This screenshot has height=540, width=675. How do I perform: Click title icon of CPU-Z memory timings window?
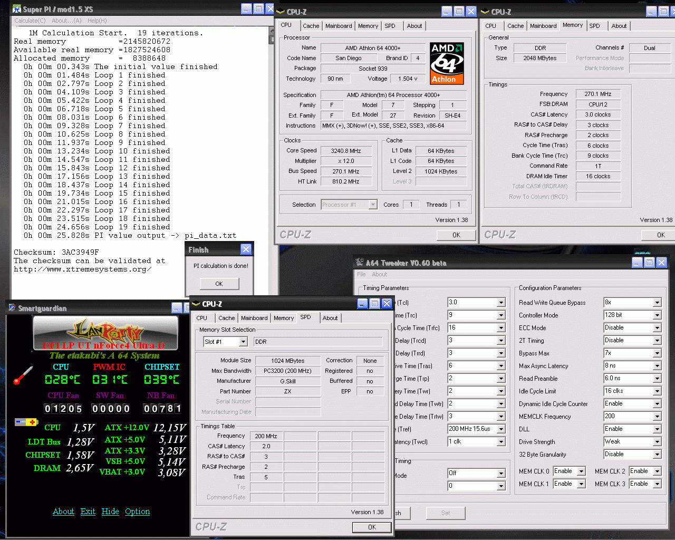click(x=485, y=12)
